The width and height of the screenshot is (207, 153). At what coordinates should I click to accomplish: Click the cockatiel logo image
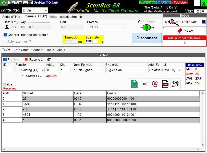[72, 7]
